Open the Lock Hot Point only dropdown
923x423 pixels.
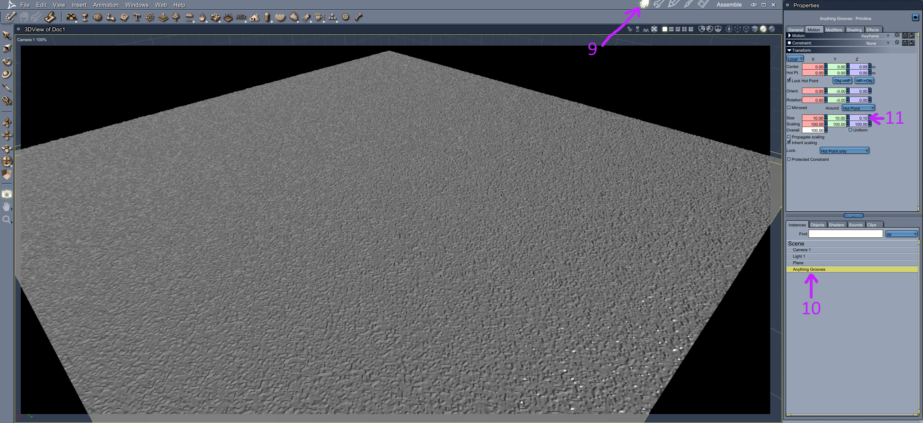pos(844,151)
